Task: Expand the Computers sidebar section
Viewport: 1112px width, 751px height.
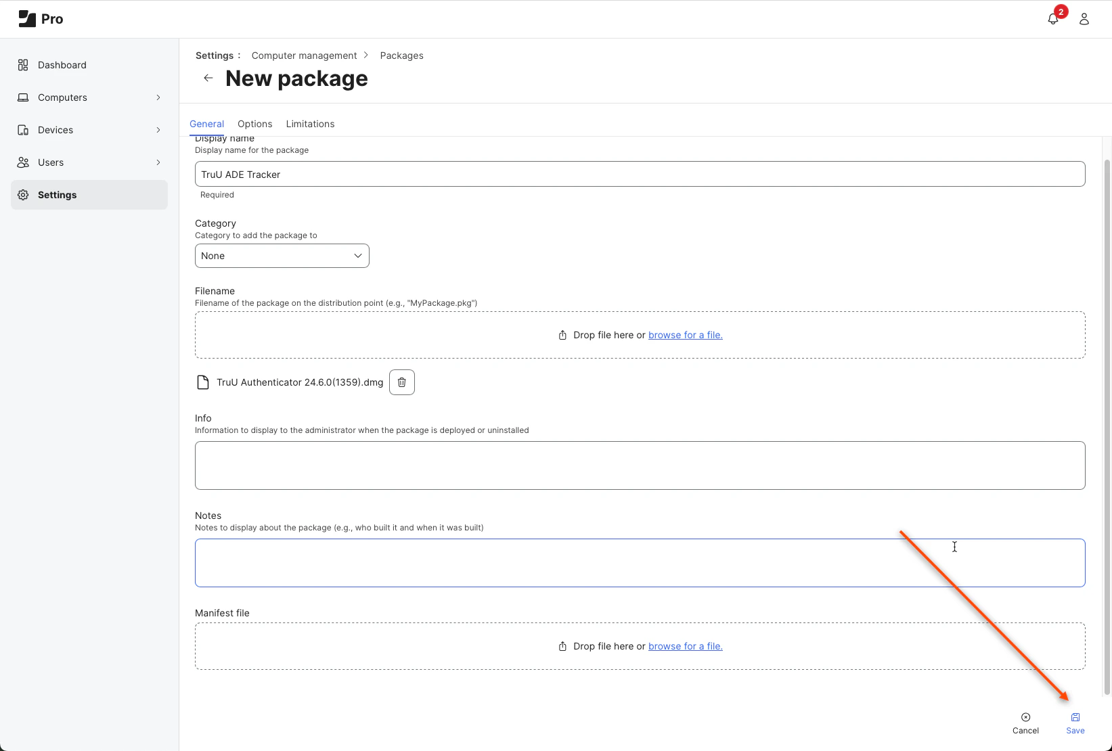Action: (158, 97)
